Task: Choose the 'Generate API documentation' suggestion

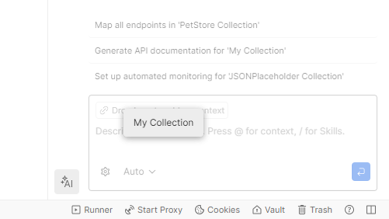Action: (190, 51)
